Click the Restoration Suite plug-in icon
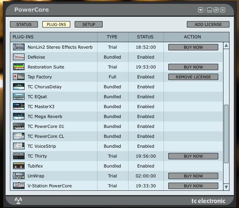The height and width of the screenshot is (208, 239). coord(19,67)
